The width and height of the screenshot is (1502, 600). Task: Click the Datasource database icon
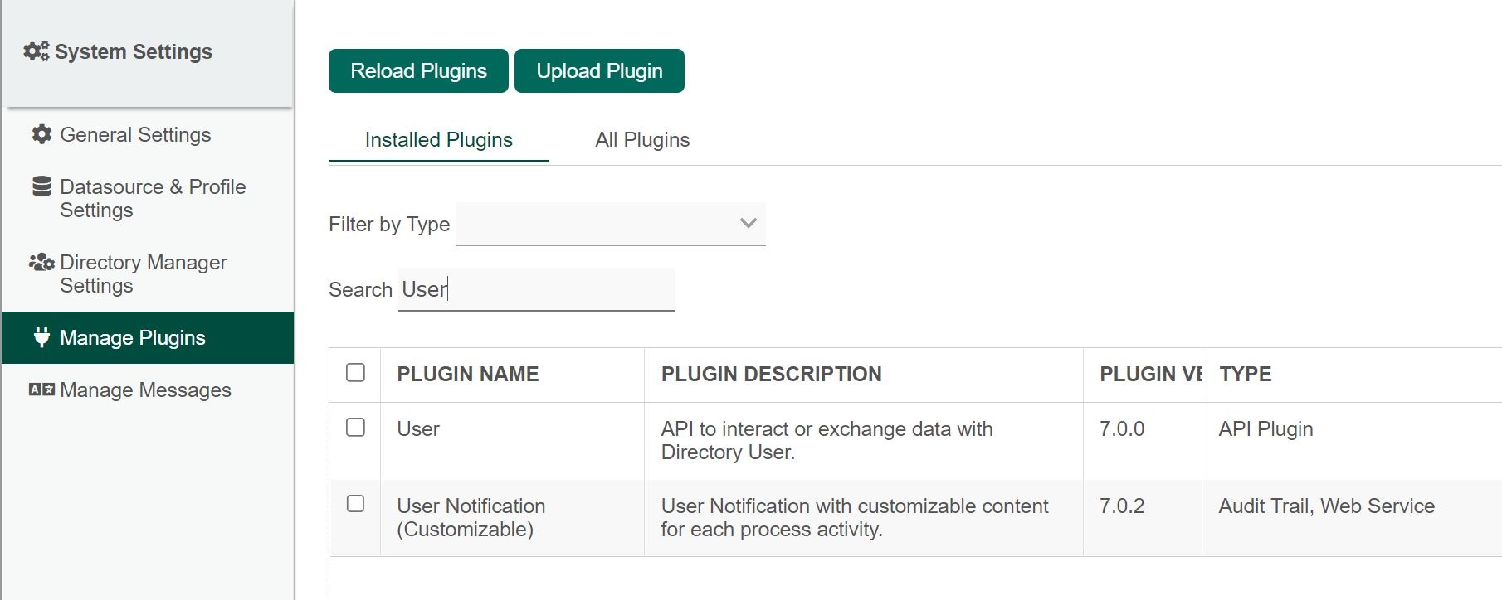click(x=41, y=187)
